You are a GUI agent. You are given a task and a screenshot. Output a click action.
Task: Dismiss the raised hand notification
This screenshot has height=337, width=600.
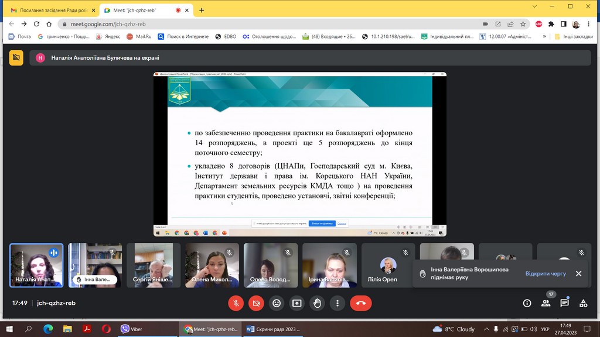point(578,273)
